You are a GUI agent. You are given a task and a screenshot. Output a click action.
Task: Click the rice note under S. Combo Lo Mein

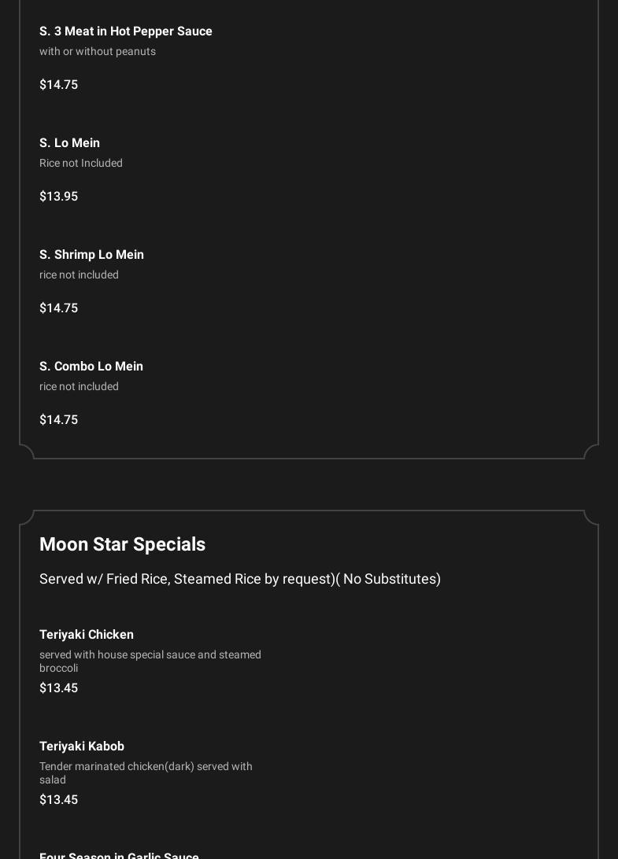79,387
